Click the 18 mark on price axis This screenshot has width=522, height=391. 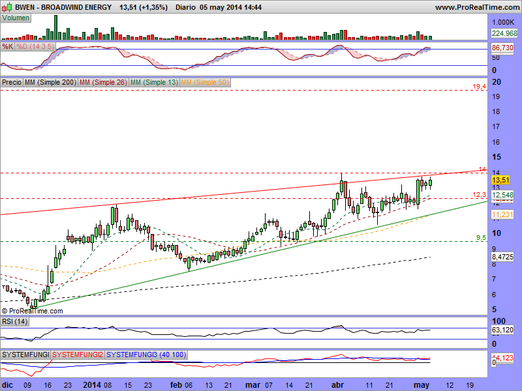[496, 111]
